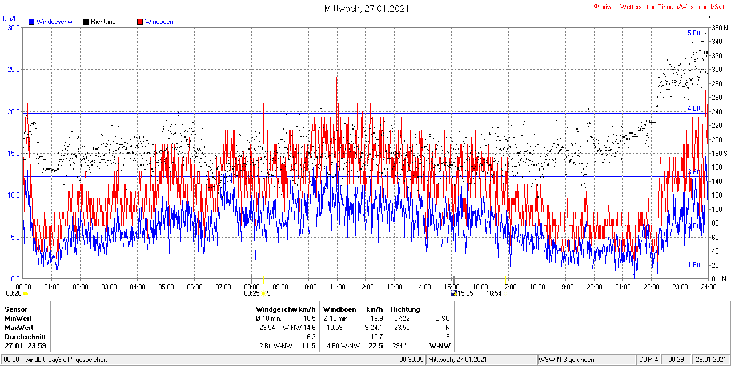
Task: Click the 294 ° current direction value
Action: tap(400, 346)
